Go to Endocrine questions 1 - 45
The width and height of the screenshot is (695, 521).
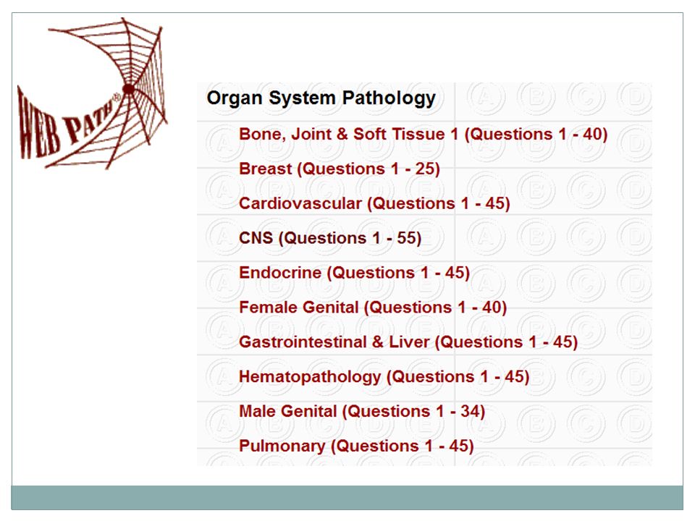(354, 273)
